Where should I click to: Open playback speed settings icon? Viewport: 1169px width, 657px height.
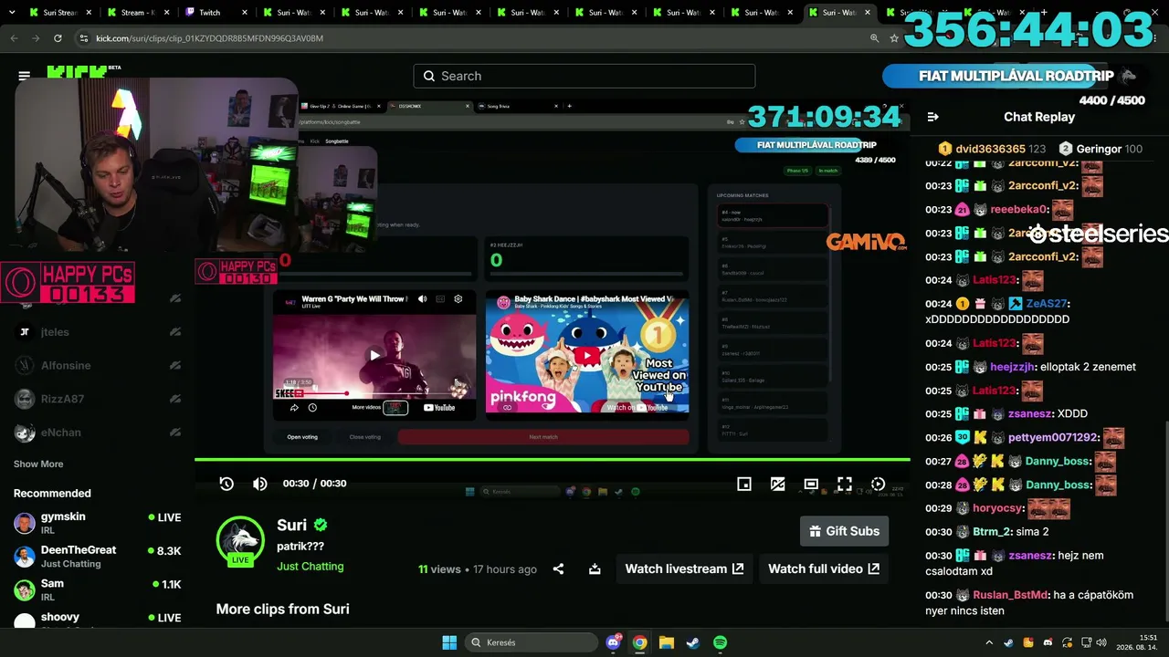point(878,485)
